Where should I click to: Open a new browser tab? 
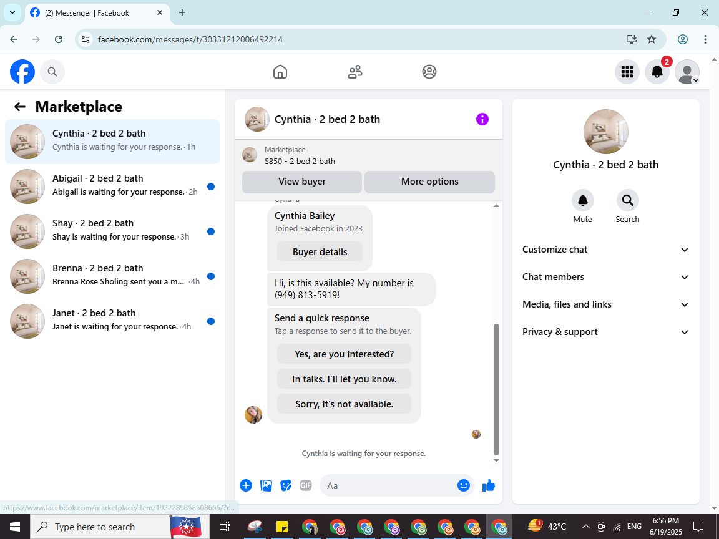click(182, 13)
